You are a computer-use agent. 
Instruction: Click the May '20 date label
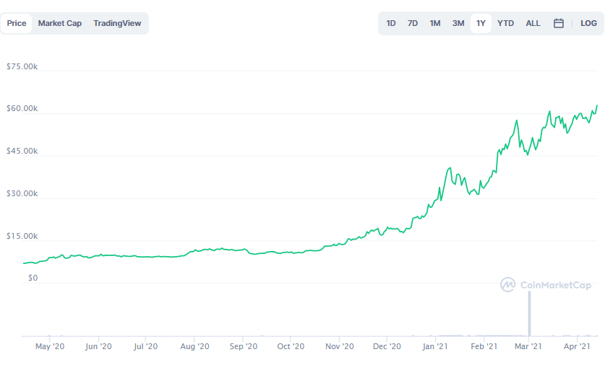50,346
